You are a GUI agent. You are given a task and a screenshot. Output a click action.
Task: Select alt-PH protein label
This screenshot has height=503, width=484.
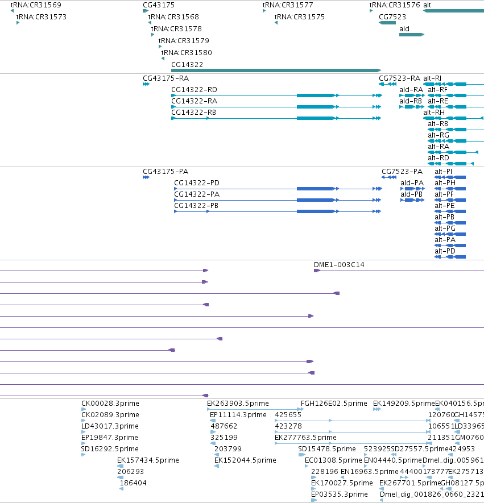tap(445, 183)
